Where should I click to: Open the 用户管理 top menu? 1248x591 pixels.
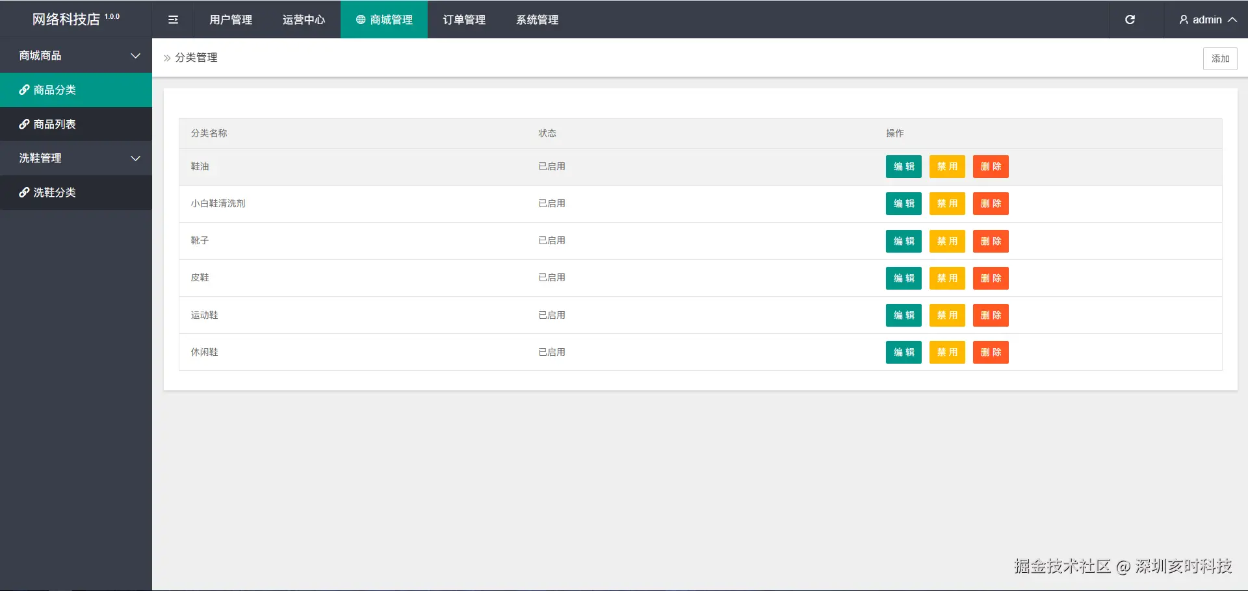tap(231, 19)
